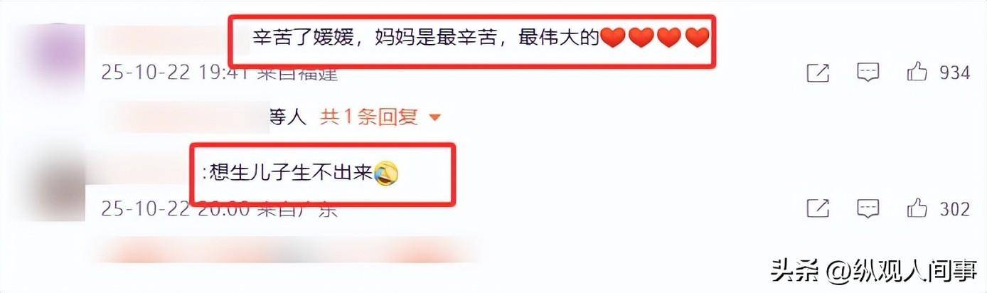
Task: Open the 共1条回复 replies link
Action: [x=369, y=117]
